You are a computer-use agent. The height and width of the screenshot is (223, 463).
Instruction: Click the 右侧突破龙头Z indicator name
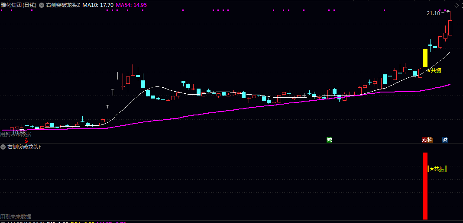click(x=63, y=5)
